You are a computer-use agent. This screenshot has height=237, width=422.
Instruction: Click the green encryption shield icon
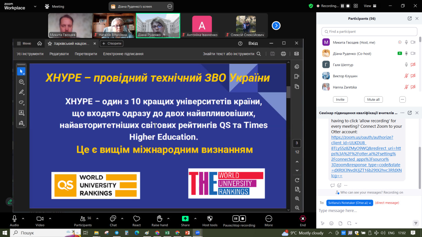click(311, 6)
